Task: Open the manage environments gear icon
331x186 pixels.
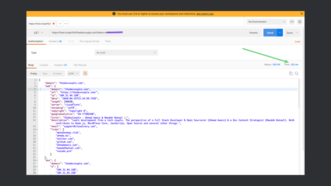Action: click(x=300, y=22)
